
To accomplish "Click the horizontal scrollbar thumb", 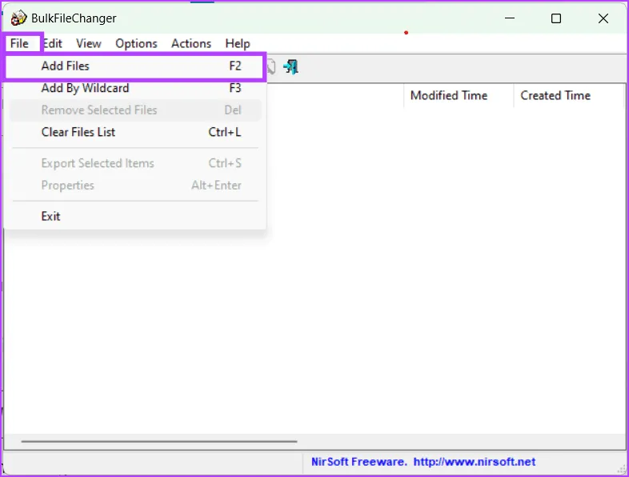I will tap(158, 441).
